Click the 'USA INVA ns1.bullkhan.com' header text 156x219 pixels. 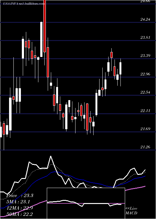[x=24, y=4]
